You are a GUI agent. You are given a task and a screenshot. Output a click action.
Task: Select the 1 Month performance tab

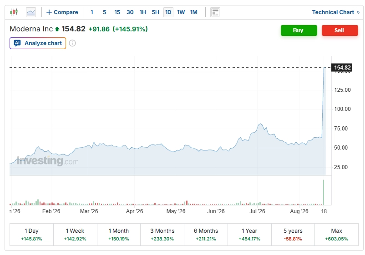click(119, 234)
